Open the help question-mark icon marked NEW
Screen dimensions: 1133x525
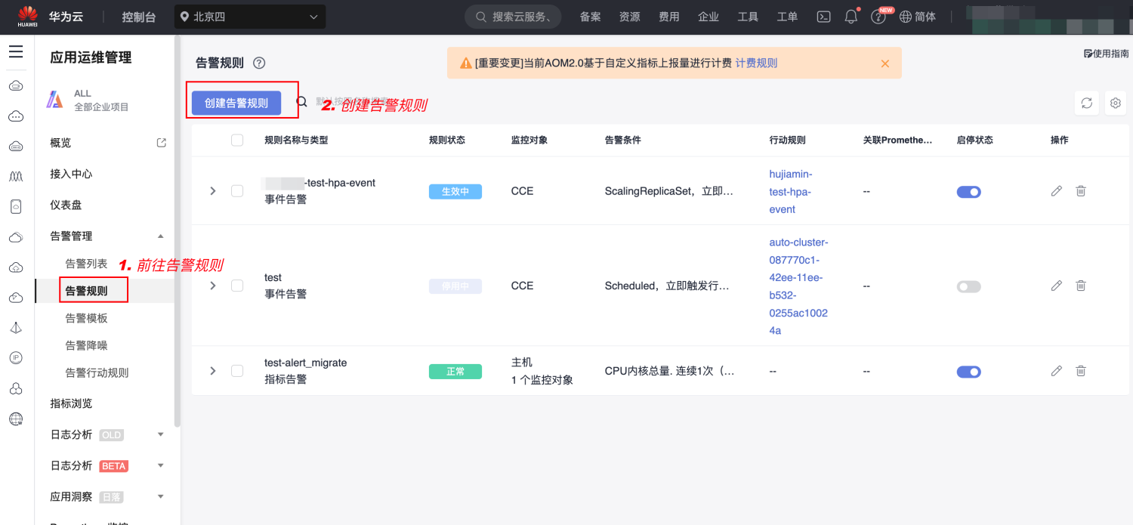pos(878,17)
